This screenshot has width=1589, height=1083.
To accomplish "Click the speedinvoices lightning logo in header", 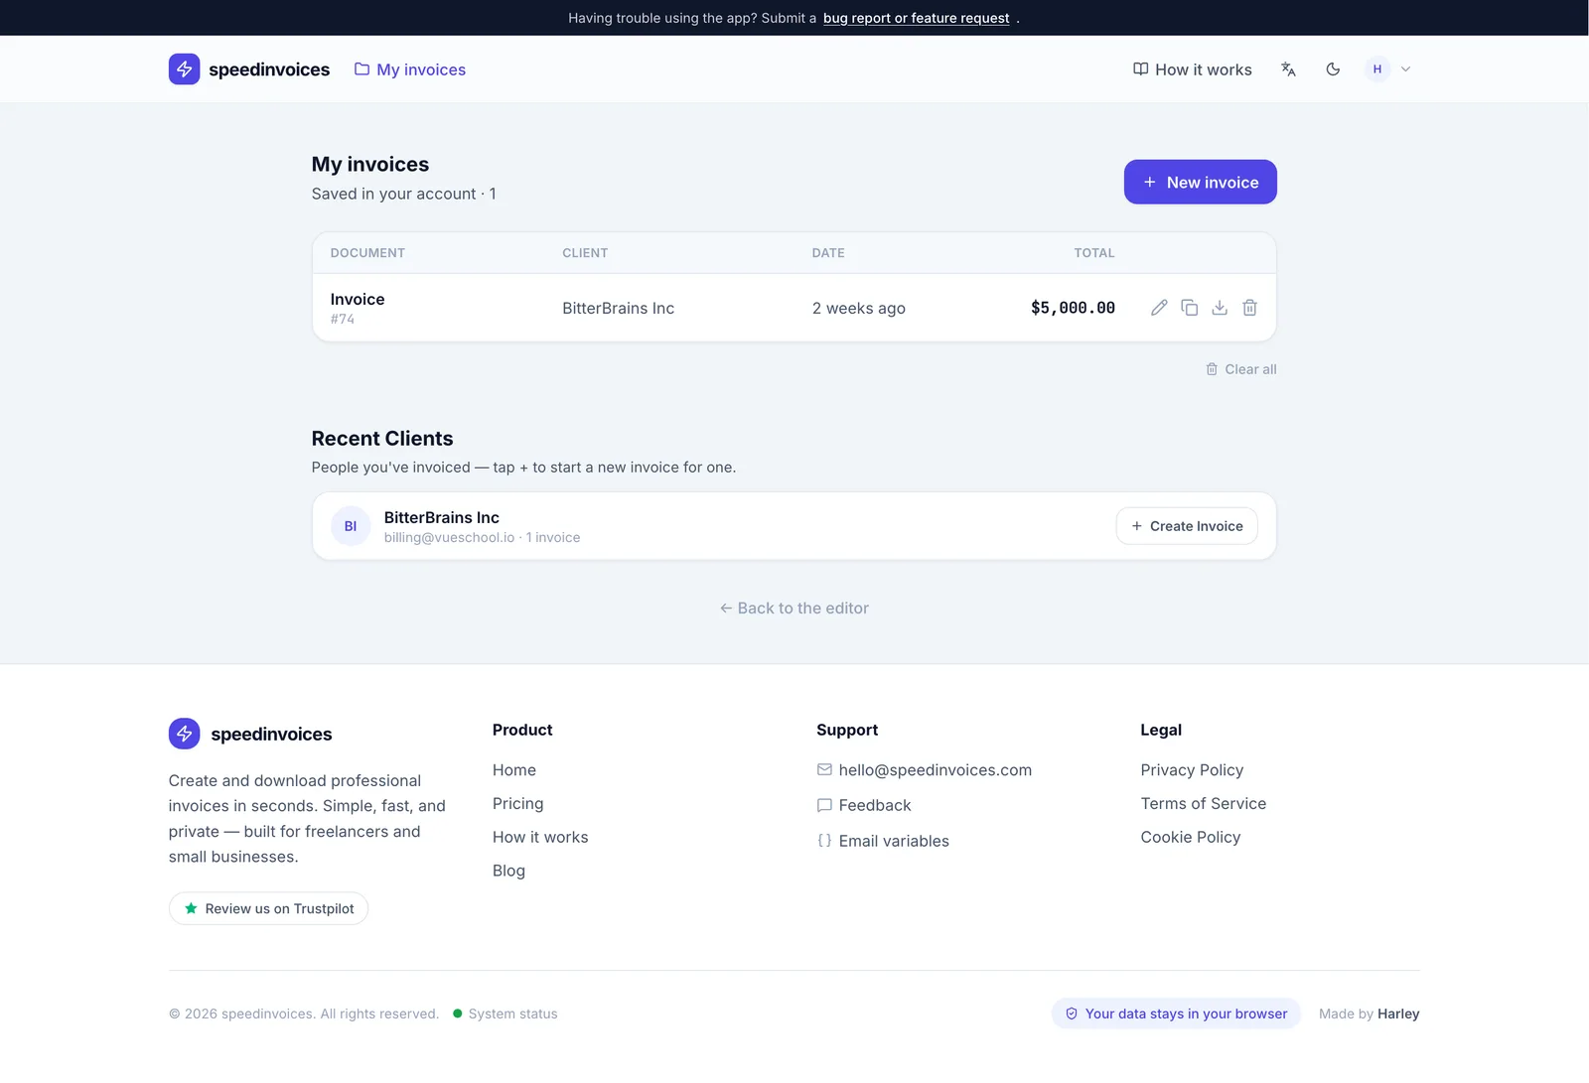I will click(184, 69).
